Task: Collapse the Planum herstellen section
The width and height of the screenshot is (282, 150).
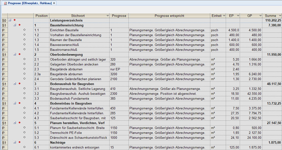Action: point(15,123)
